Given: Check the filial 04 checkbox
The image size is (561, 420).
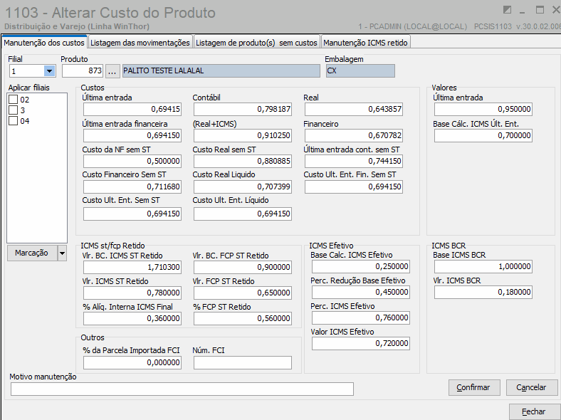Looking at the screenshot, I should 14,120.
